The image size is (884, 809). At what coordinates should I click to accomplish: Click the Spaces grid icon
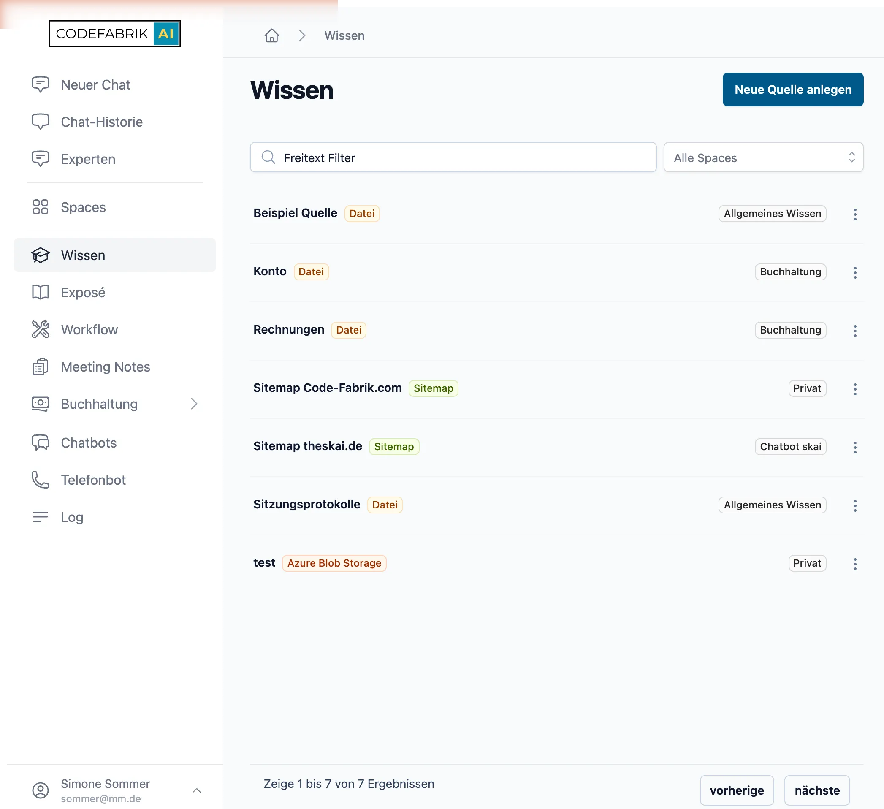click(x=41, y=207)
